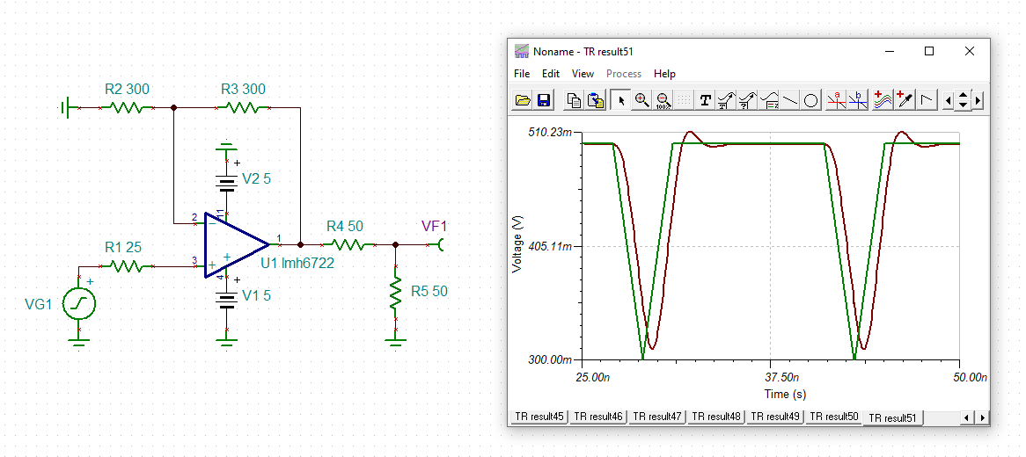Image resolution: width=1026 pixels, height=457 pixels.
Task: Select the V1 5 battery symbol
Action: pyautogui.click(x=227, y=298)
